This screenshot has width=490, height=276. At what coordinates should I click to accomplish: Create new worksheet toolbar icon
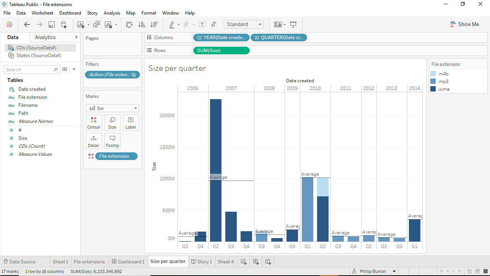[x=80, y=24]
